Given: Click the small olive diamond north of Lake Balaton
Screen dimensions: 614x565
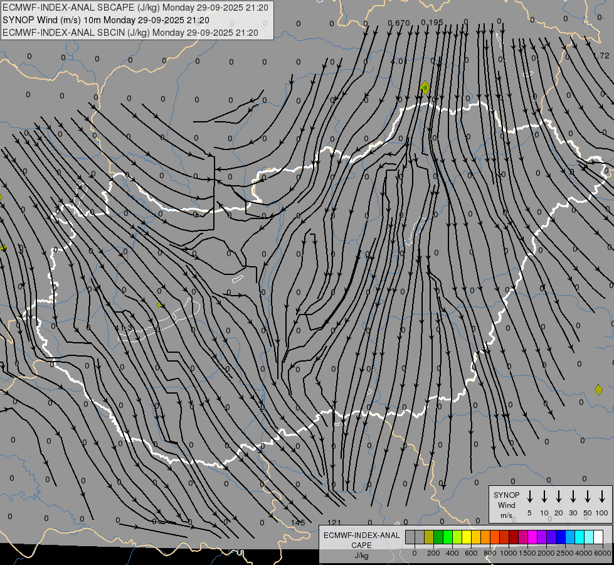Looking at the screenshot, I should point(159,305).
